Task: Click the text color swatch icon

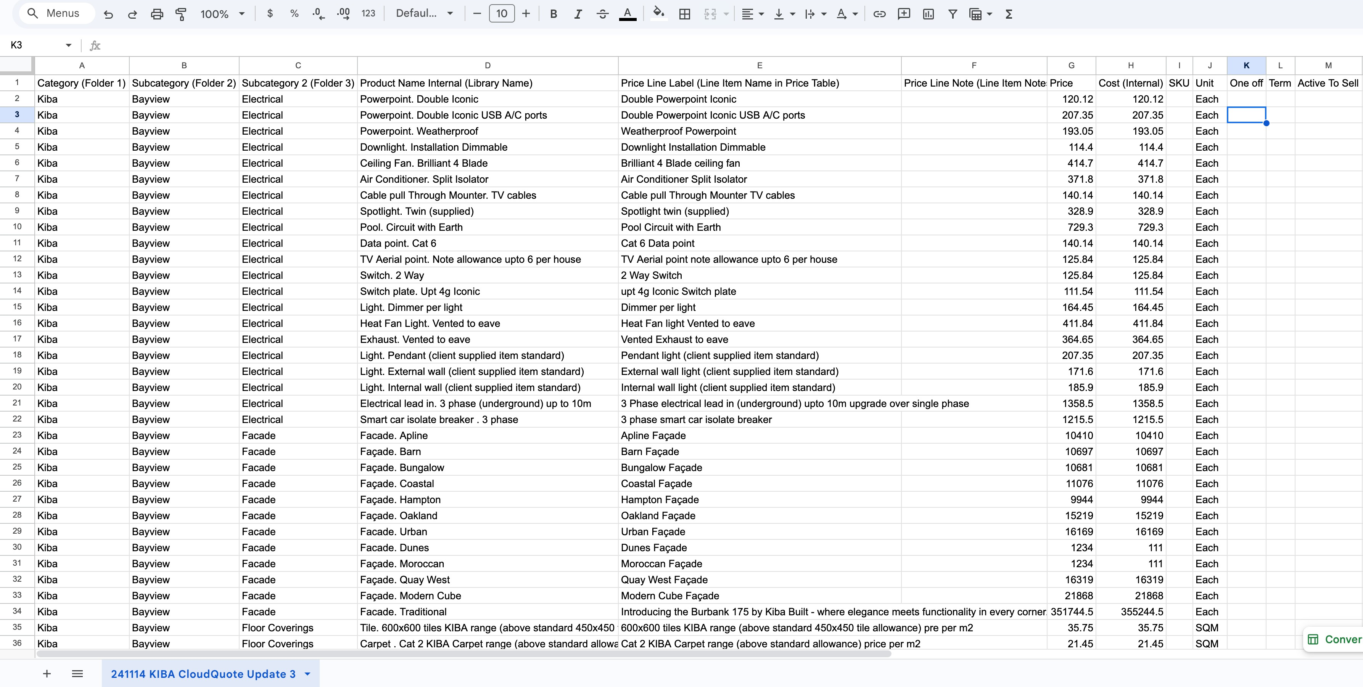Action: coord(628,14)
